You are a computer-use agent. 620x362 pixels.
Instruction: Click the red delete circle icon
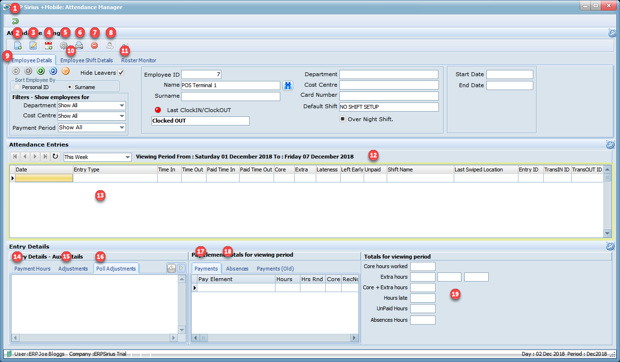tap(94, 45)
